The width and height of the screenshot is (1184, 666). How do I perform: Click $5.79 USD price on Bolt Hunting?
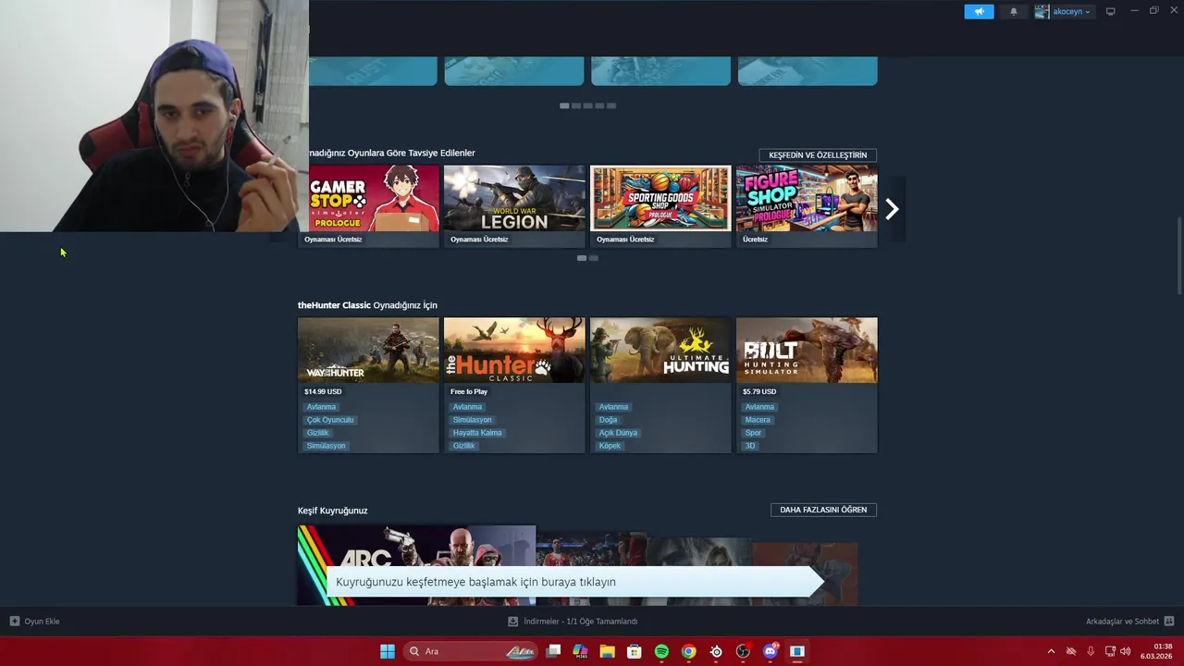759,391
